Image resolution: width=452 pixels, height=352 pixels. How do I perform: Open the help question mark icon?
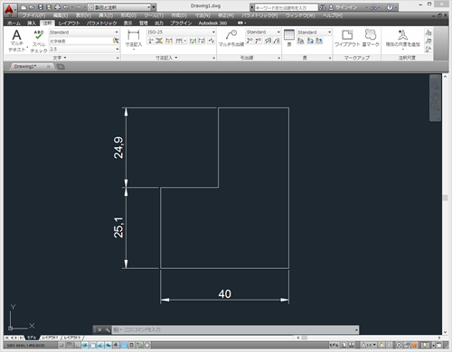click(x=390, y=7)
